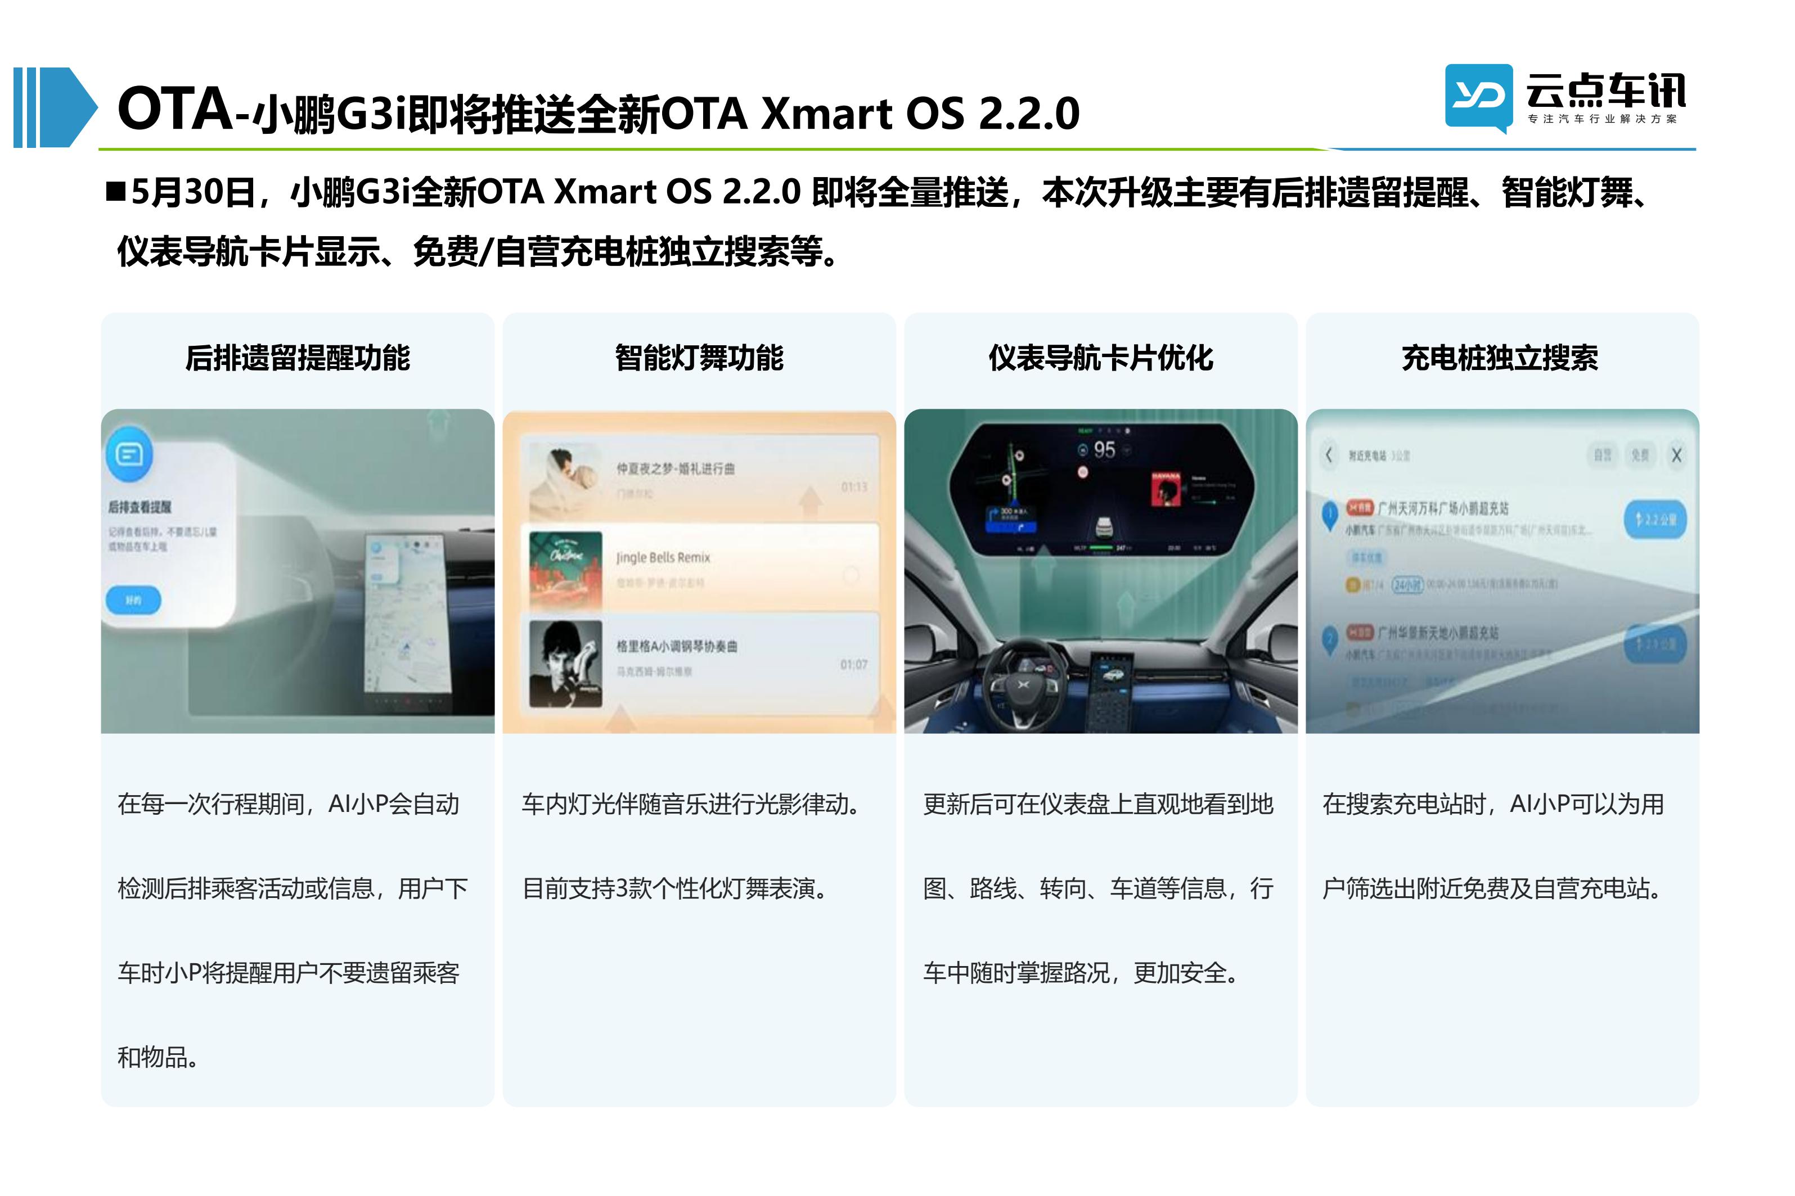The height and width of the screenshot is (1196, 1795).
Task: Toggle the 自营 filter chip
Action: (x=1602, y=455)
